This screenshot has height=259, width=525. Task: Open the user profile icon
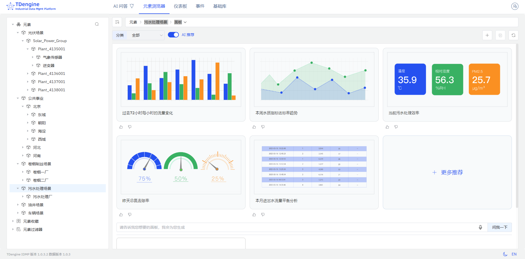(515, 6)
